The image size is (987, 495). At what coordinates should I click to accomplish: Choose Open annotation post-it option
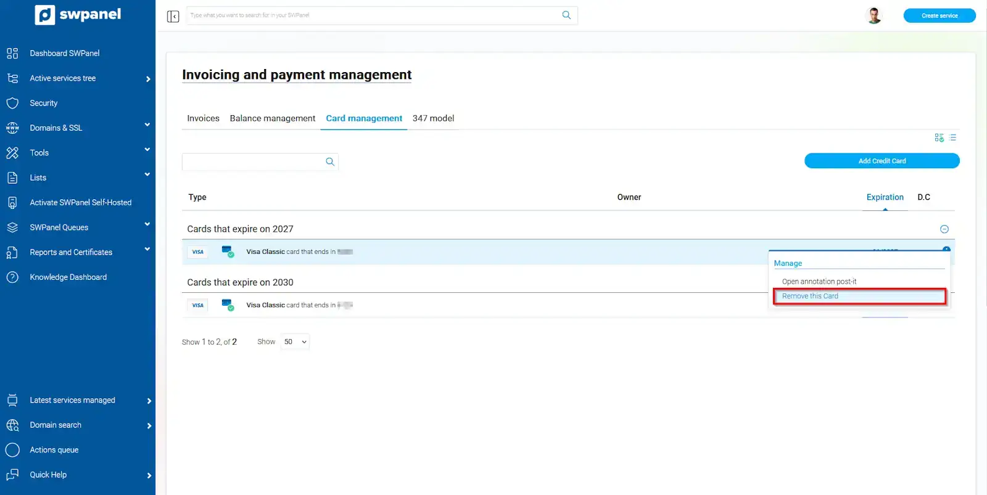coord(819,282)
